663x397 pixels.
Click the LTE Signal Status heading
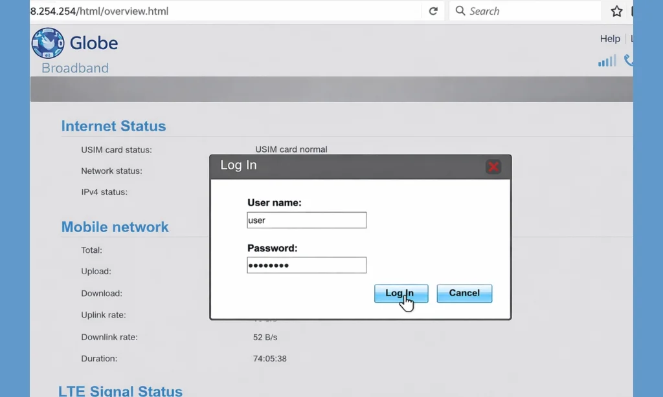click(x=120, y=391)
